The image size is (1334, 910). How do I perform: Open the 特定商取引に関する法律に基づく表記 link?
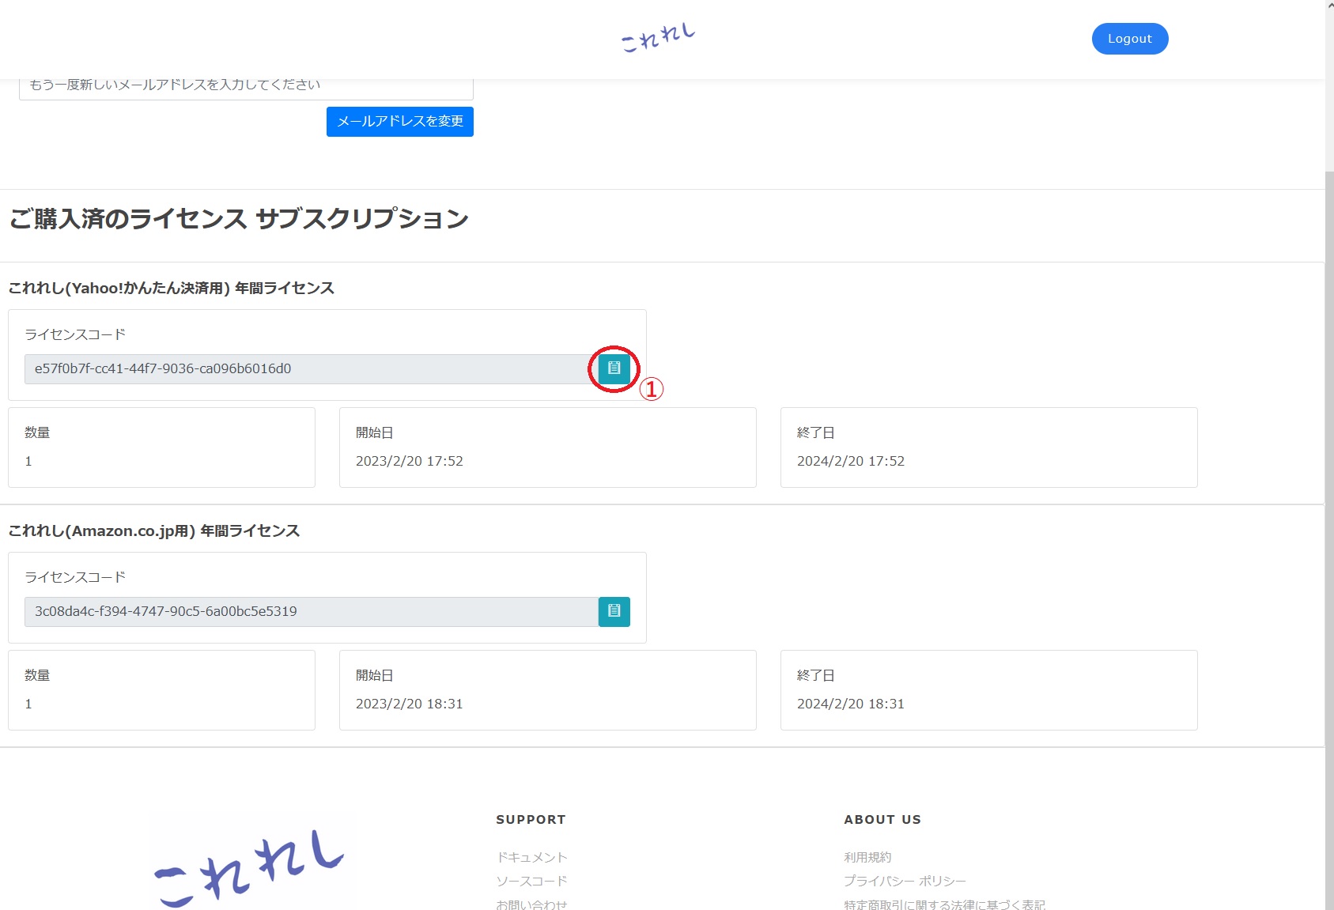(x=944, y=904)
